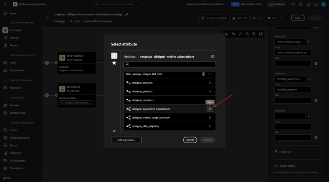Image resolution: width=329 pixels, height=182 pixels.
Task: Open Translations in sidebar
Action: (16, 168)
